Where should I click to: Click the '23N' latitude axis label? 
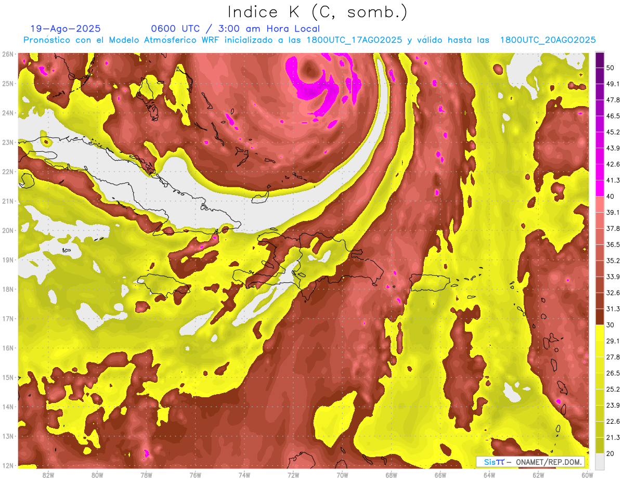[7, 142]
